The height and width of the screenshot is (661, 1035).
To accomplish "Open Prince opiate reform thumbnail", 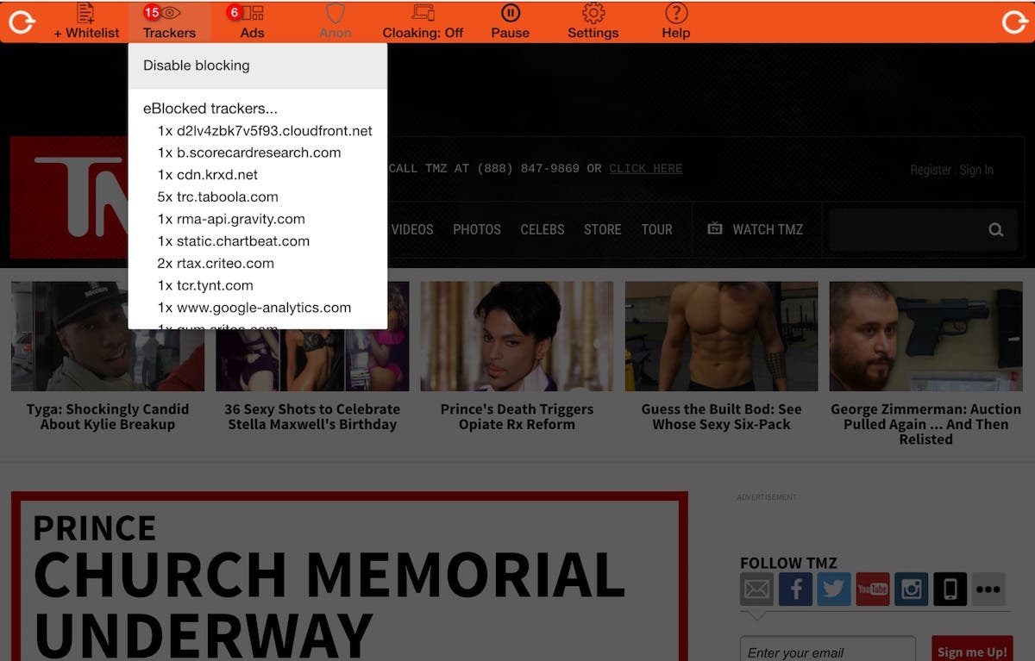I will click(517, 336).
